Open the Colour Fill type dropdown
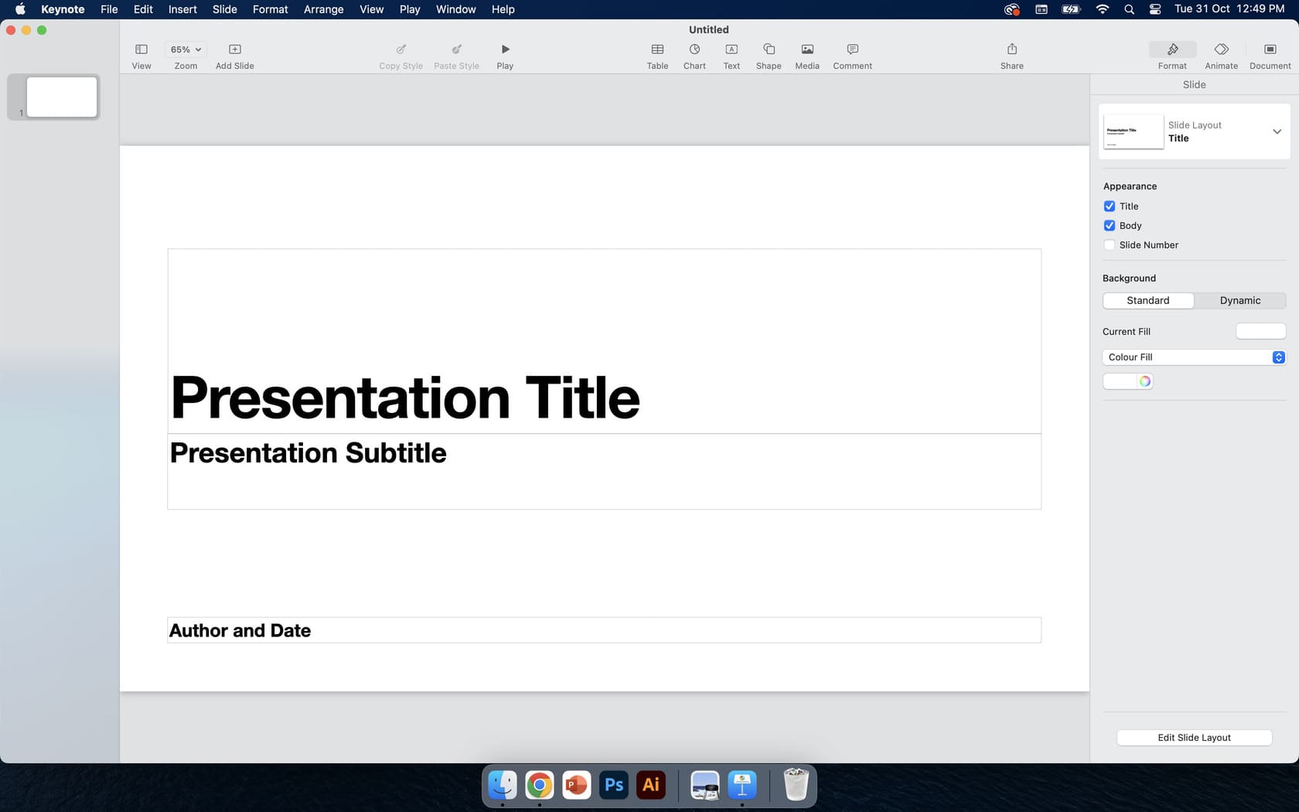 (1278, 357)
